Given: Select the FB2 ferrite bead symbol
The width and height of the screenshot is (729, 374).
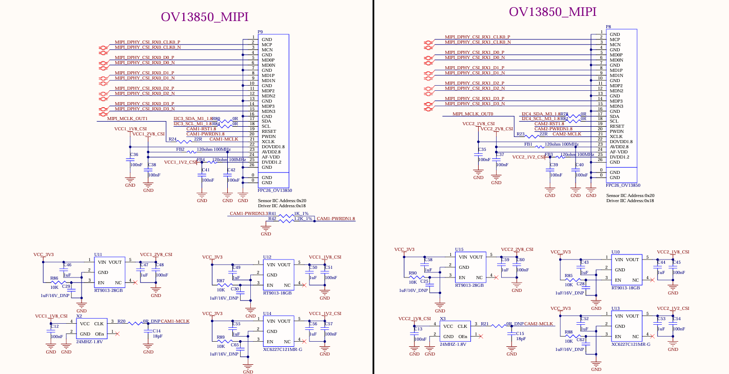Looking at the screenshot, I should [191, 152].
